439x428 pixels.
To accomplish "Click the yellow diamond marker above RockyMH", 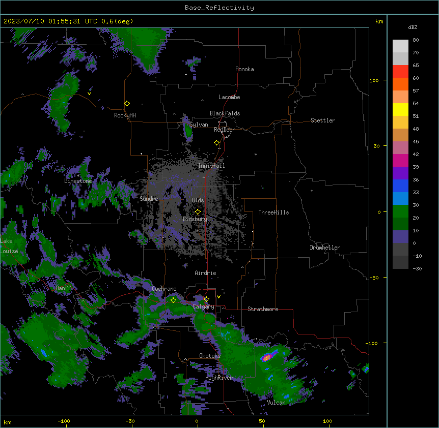I will point(127,104).
